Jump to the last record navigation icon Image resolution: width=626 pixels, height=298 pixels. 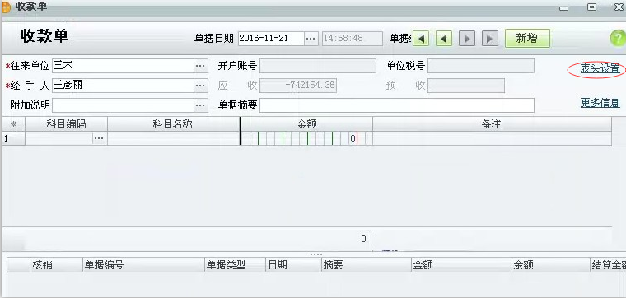click(x=490, y=39)
